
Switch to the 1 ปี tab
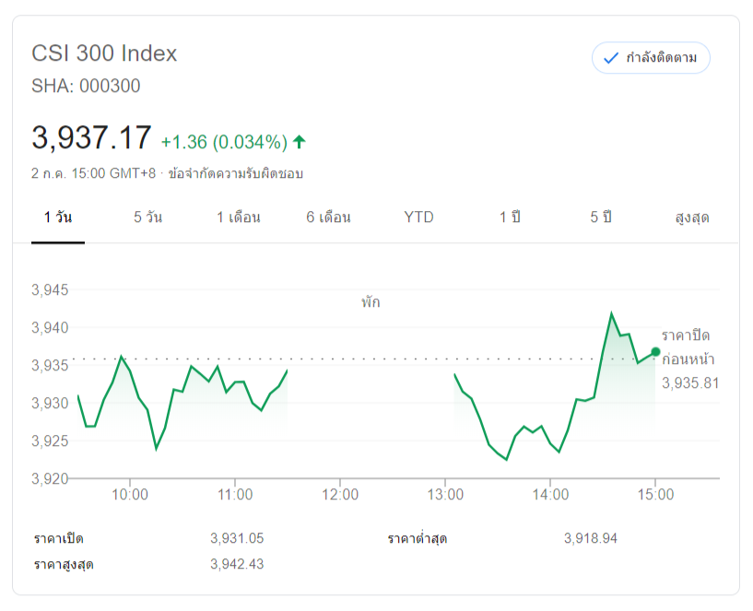510,217
